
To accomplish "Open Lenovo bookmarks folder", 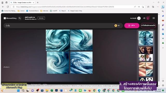I will tap(21, 11).
